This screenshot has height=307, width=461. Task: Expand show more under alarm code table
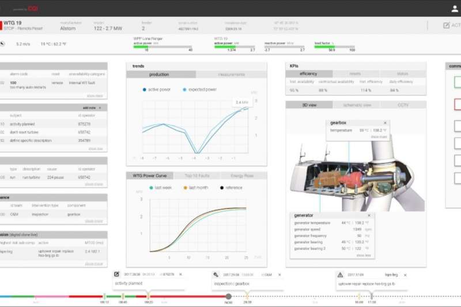click(95, 96)
